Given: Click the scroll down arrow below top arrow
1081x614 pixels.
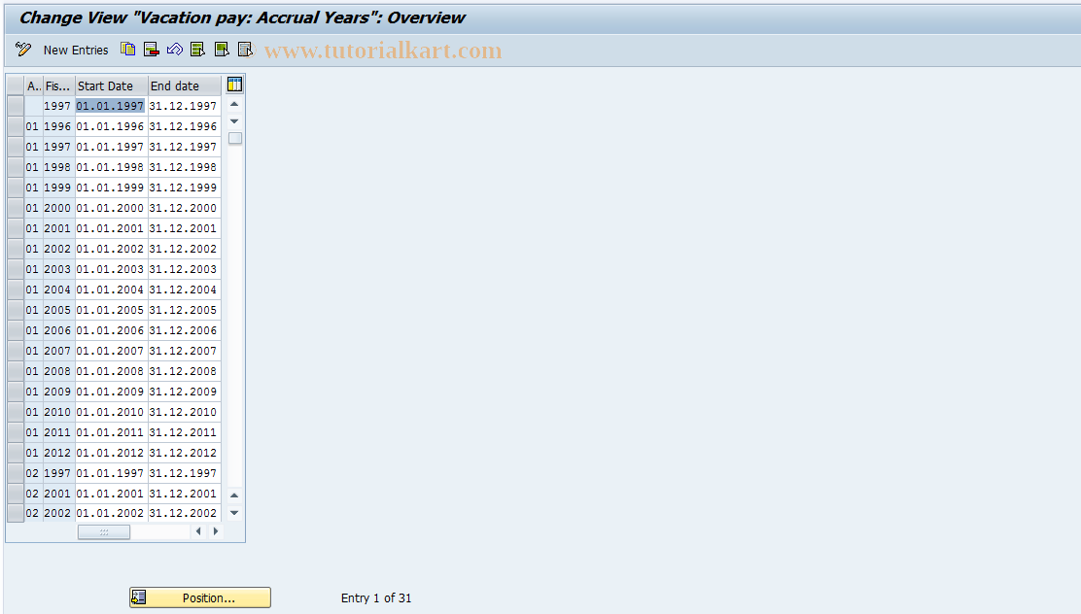Looking at the screenshot, I should [234, 121].
